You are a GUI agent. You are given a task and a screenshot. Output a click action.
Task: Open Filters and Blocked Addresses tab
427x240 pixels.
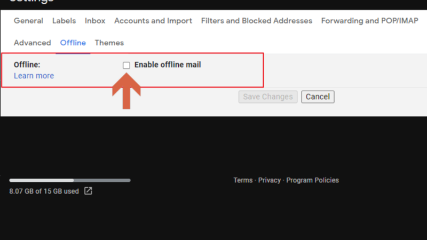(257, 21)
